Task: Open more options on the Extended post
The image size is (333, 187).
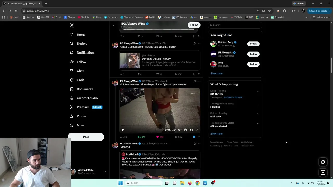Action: tap(199, 144)
